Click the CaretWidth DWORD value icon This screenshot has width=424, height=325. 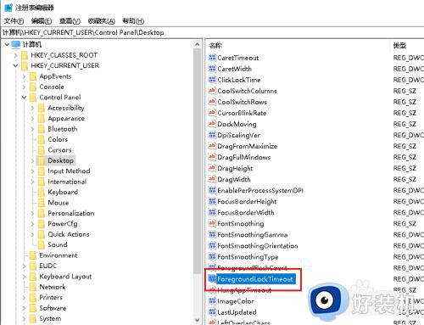[212, 69]
